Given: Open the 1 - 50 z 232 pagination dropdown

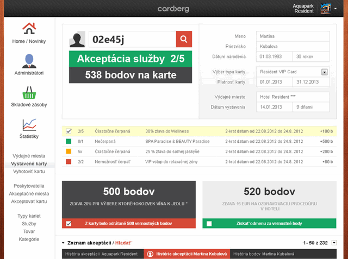Looking at the screenshot, I should tap(334, 243).
